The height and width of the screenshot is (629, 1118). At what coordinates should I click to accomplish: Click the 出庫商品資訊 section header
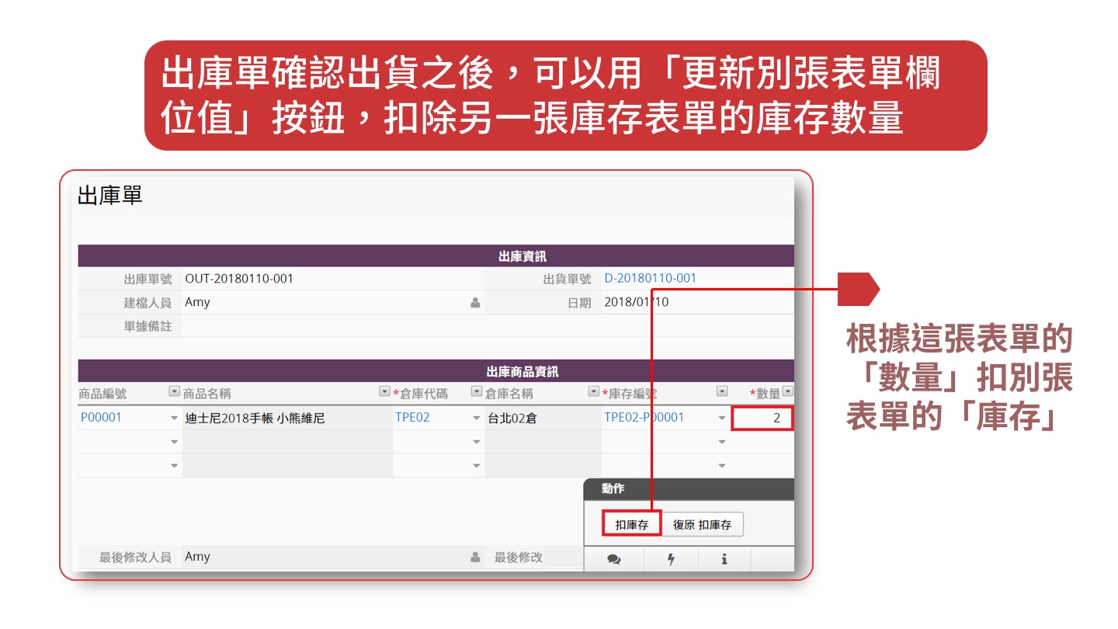click(x=436, y=371)
